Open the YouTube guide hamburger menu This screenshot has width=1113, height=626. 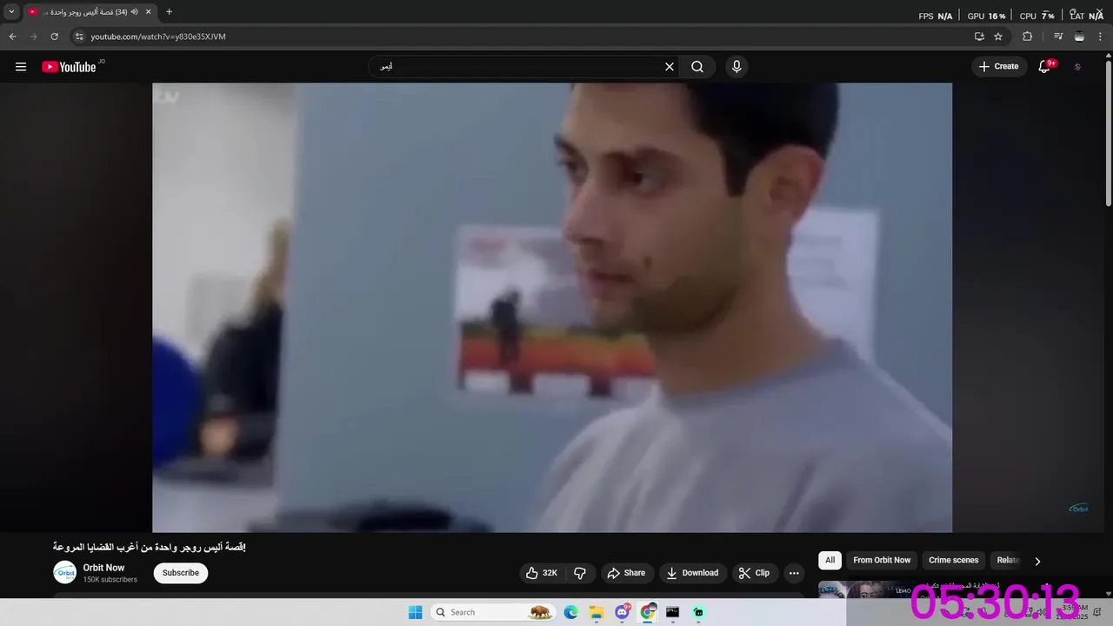[21, 67]
